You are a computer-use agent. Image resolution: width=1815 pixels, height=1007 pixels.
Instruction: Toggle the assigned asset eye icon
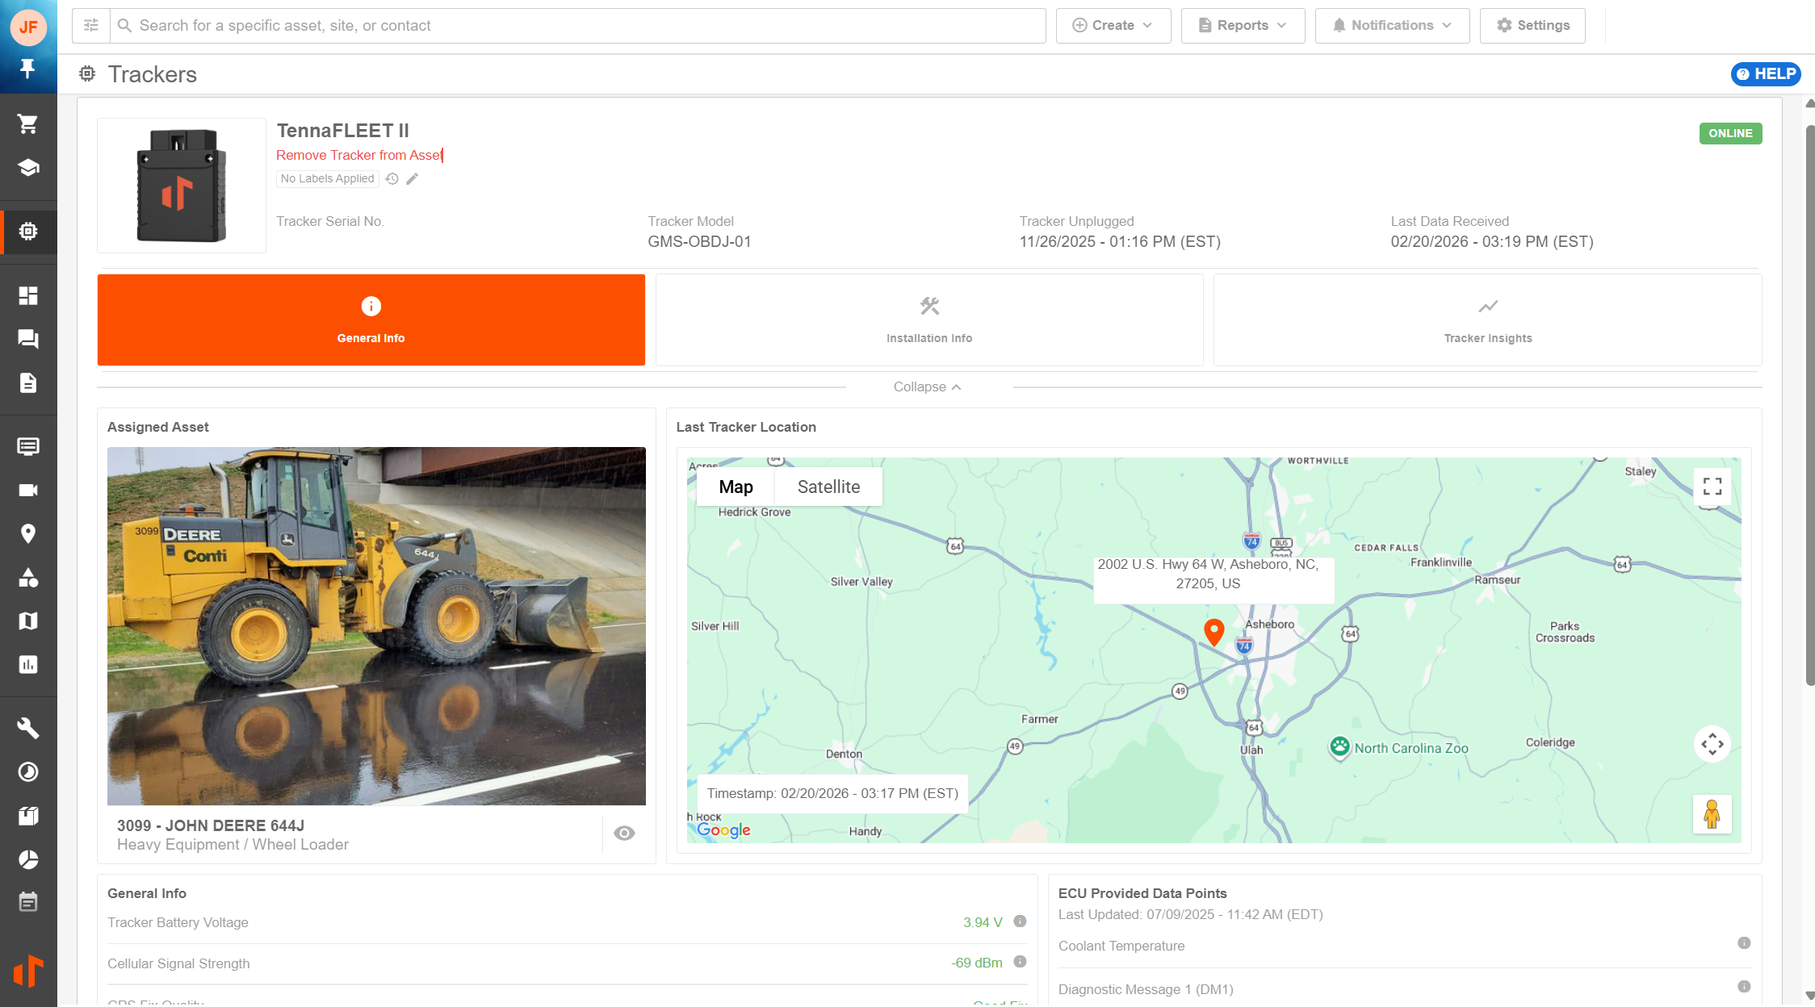point(624,834)
